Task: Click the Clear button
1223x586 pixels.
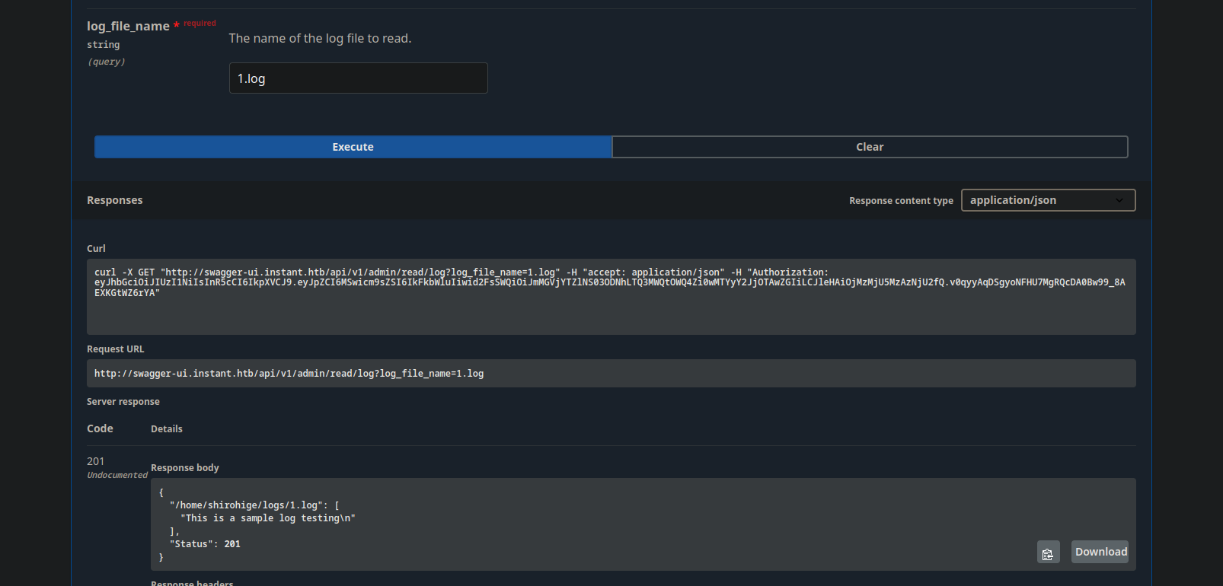Action: coord(870,147)
